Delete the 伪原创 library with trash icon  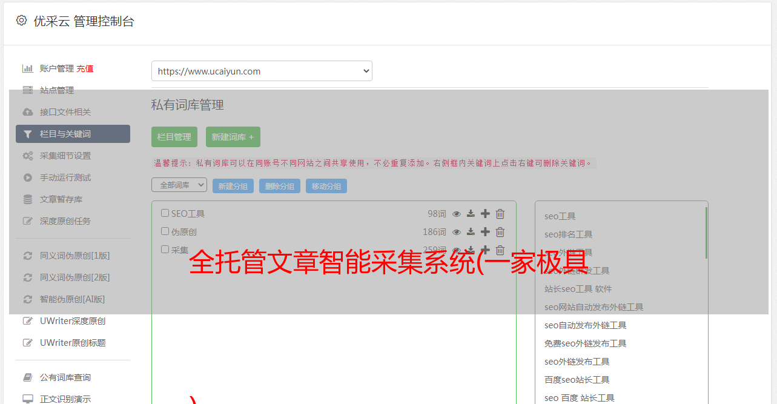click(500, 232)
